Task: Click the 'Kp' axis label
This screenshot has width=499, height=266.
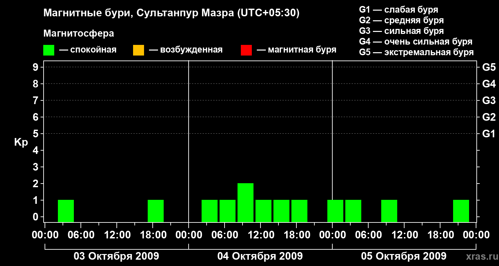Action: [21, 143]
